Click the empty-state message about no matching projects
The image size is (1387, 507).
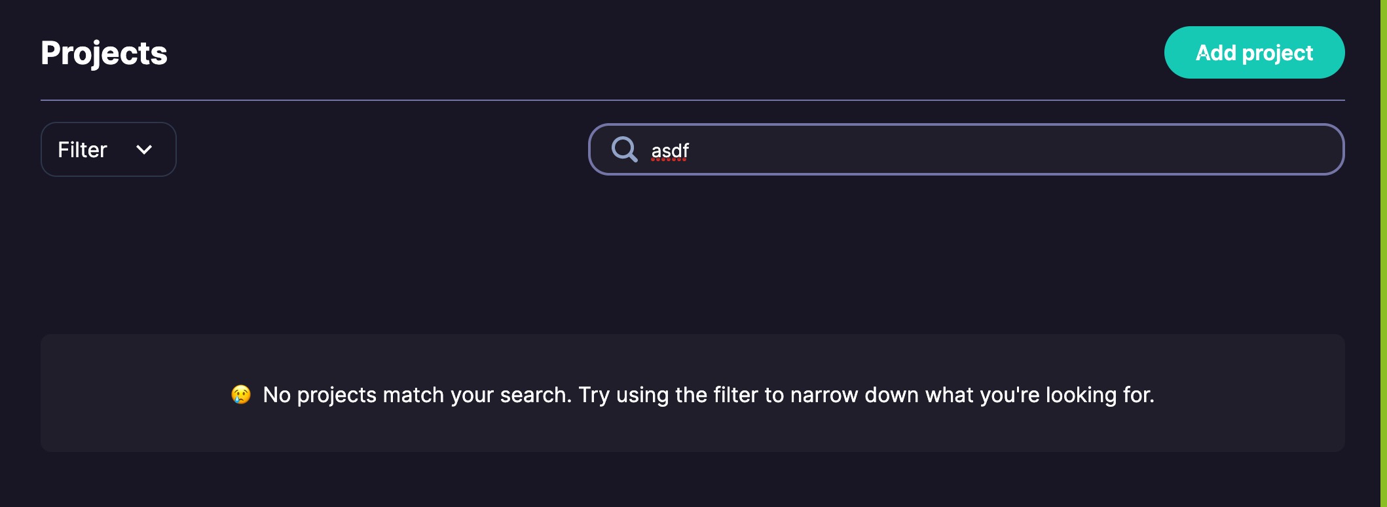coord(693,394)
